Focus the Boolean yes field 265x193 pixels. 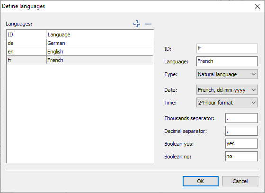click(x=241, y=144)
